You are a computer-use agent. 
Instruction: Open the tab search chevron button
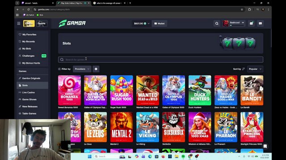[x=17, y=3]
